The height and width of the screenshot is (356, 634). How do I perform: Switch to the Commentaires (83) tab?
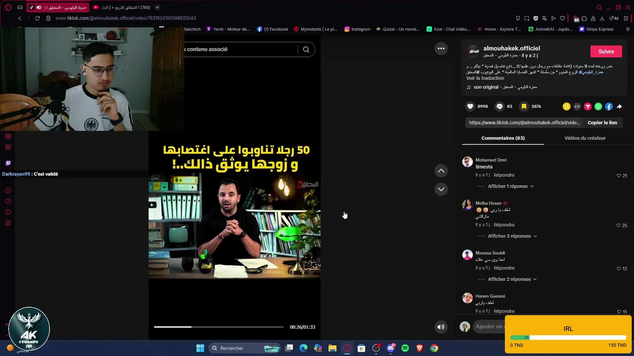tap(503, 138)
